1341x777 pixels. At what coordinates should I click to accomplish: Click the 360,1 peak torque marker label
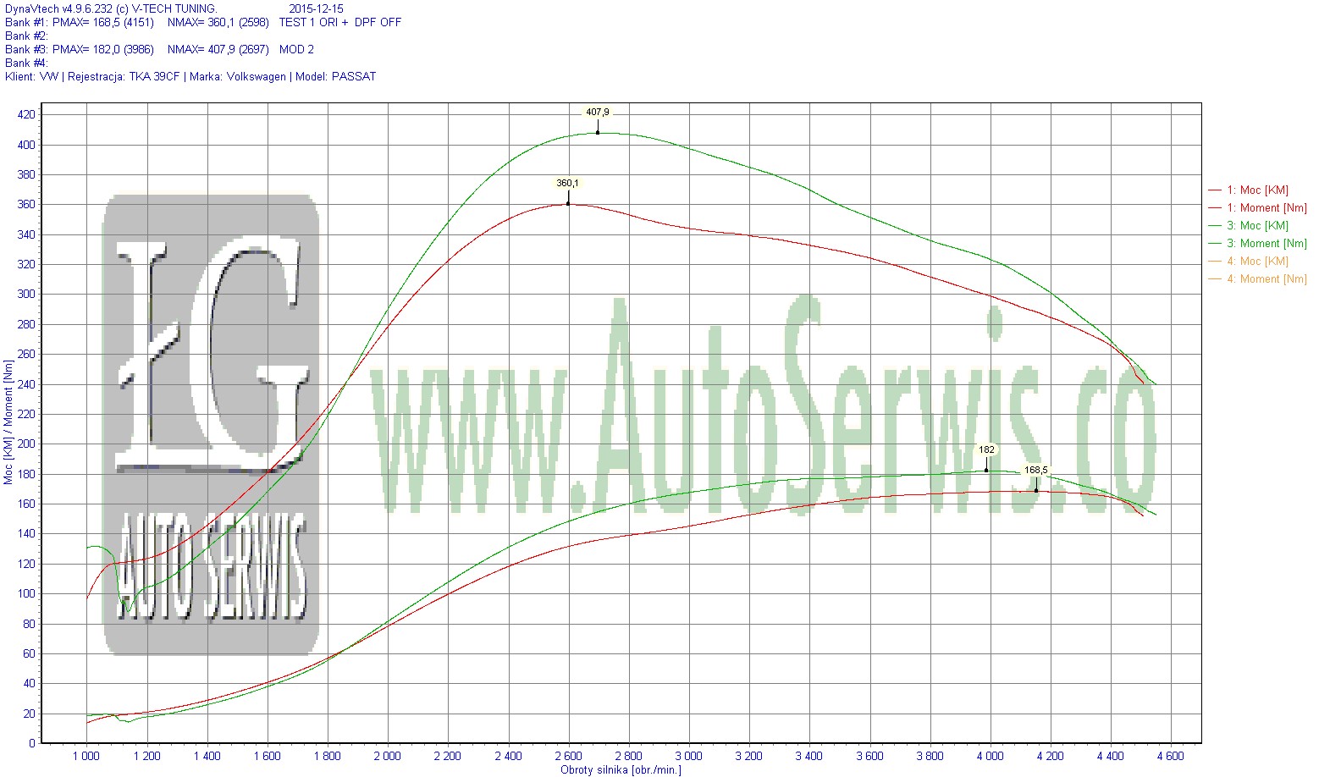coord(567,183)
